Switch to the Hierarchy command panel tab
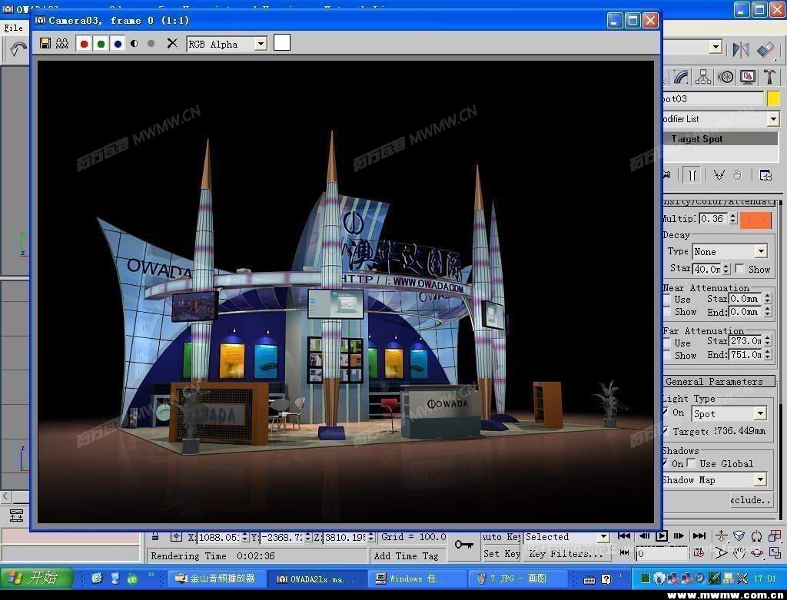The image size is (787, 600). click(x=703, y=77)
